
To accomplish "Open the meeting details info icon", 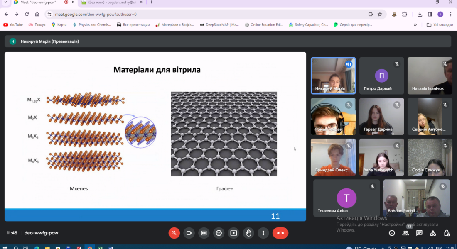I will [x=392, y=233].
